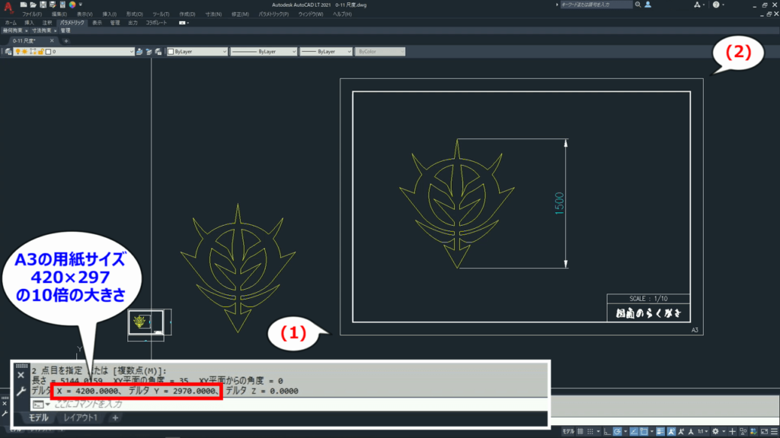Open the ByColor plot style dropdown
The width and height of the screenshot is (780, 438).
click(380, 52)
